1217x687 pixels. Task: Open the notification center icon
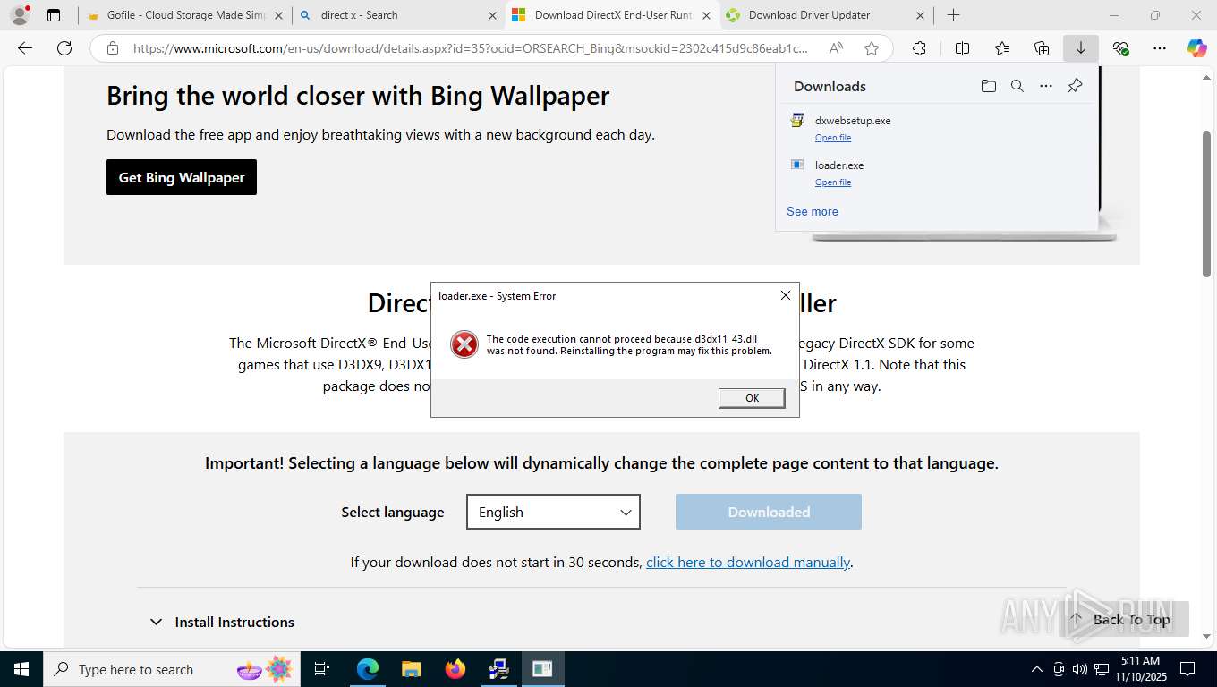pos(1187,669)
